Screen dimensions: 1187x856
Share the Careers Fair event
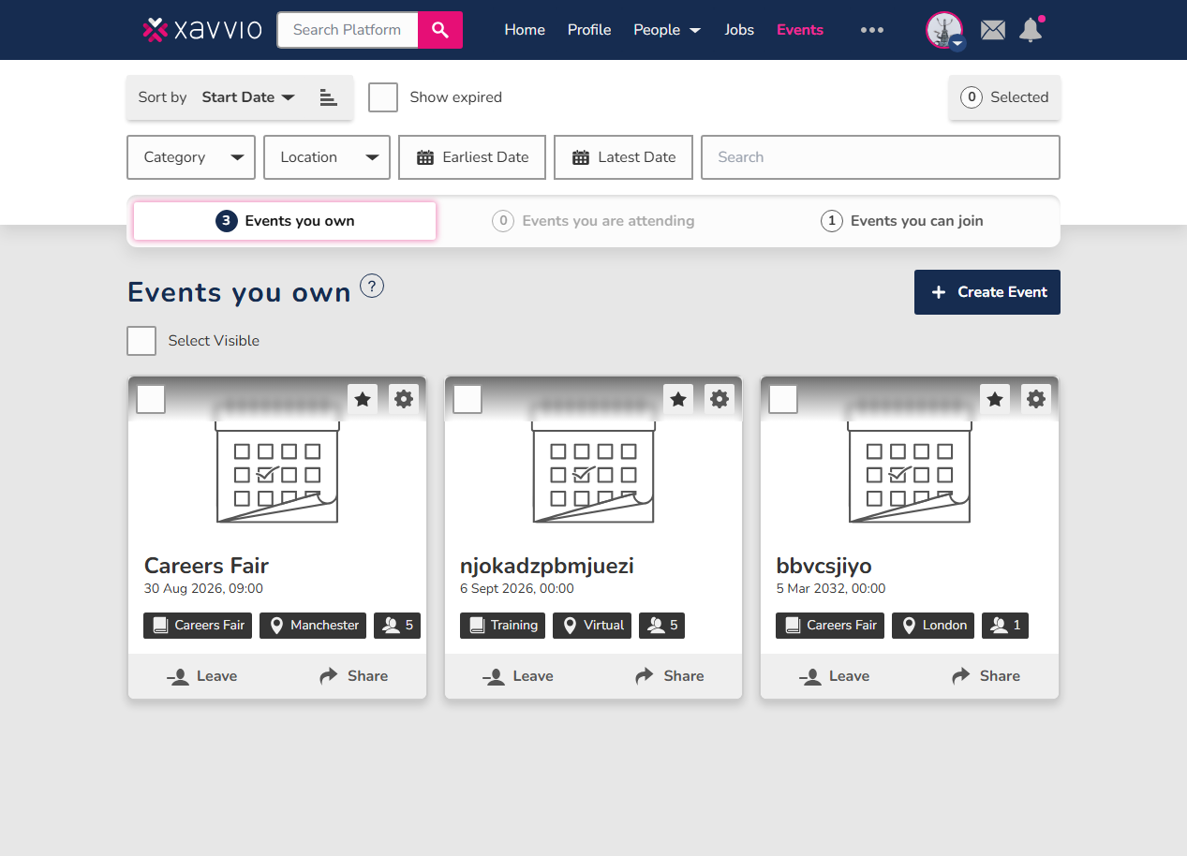(353, 676)
